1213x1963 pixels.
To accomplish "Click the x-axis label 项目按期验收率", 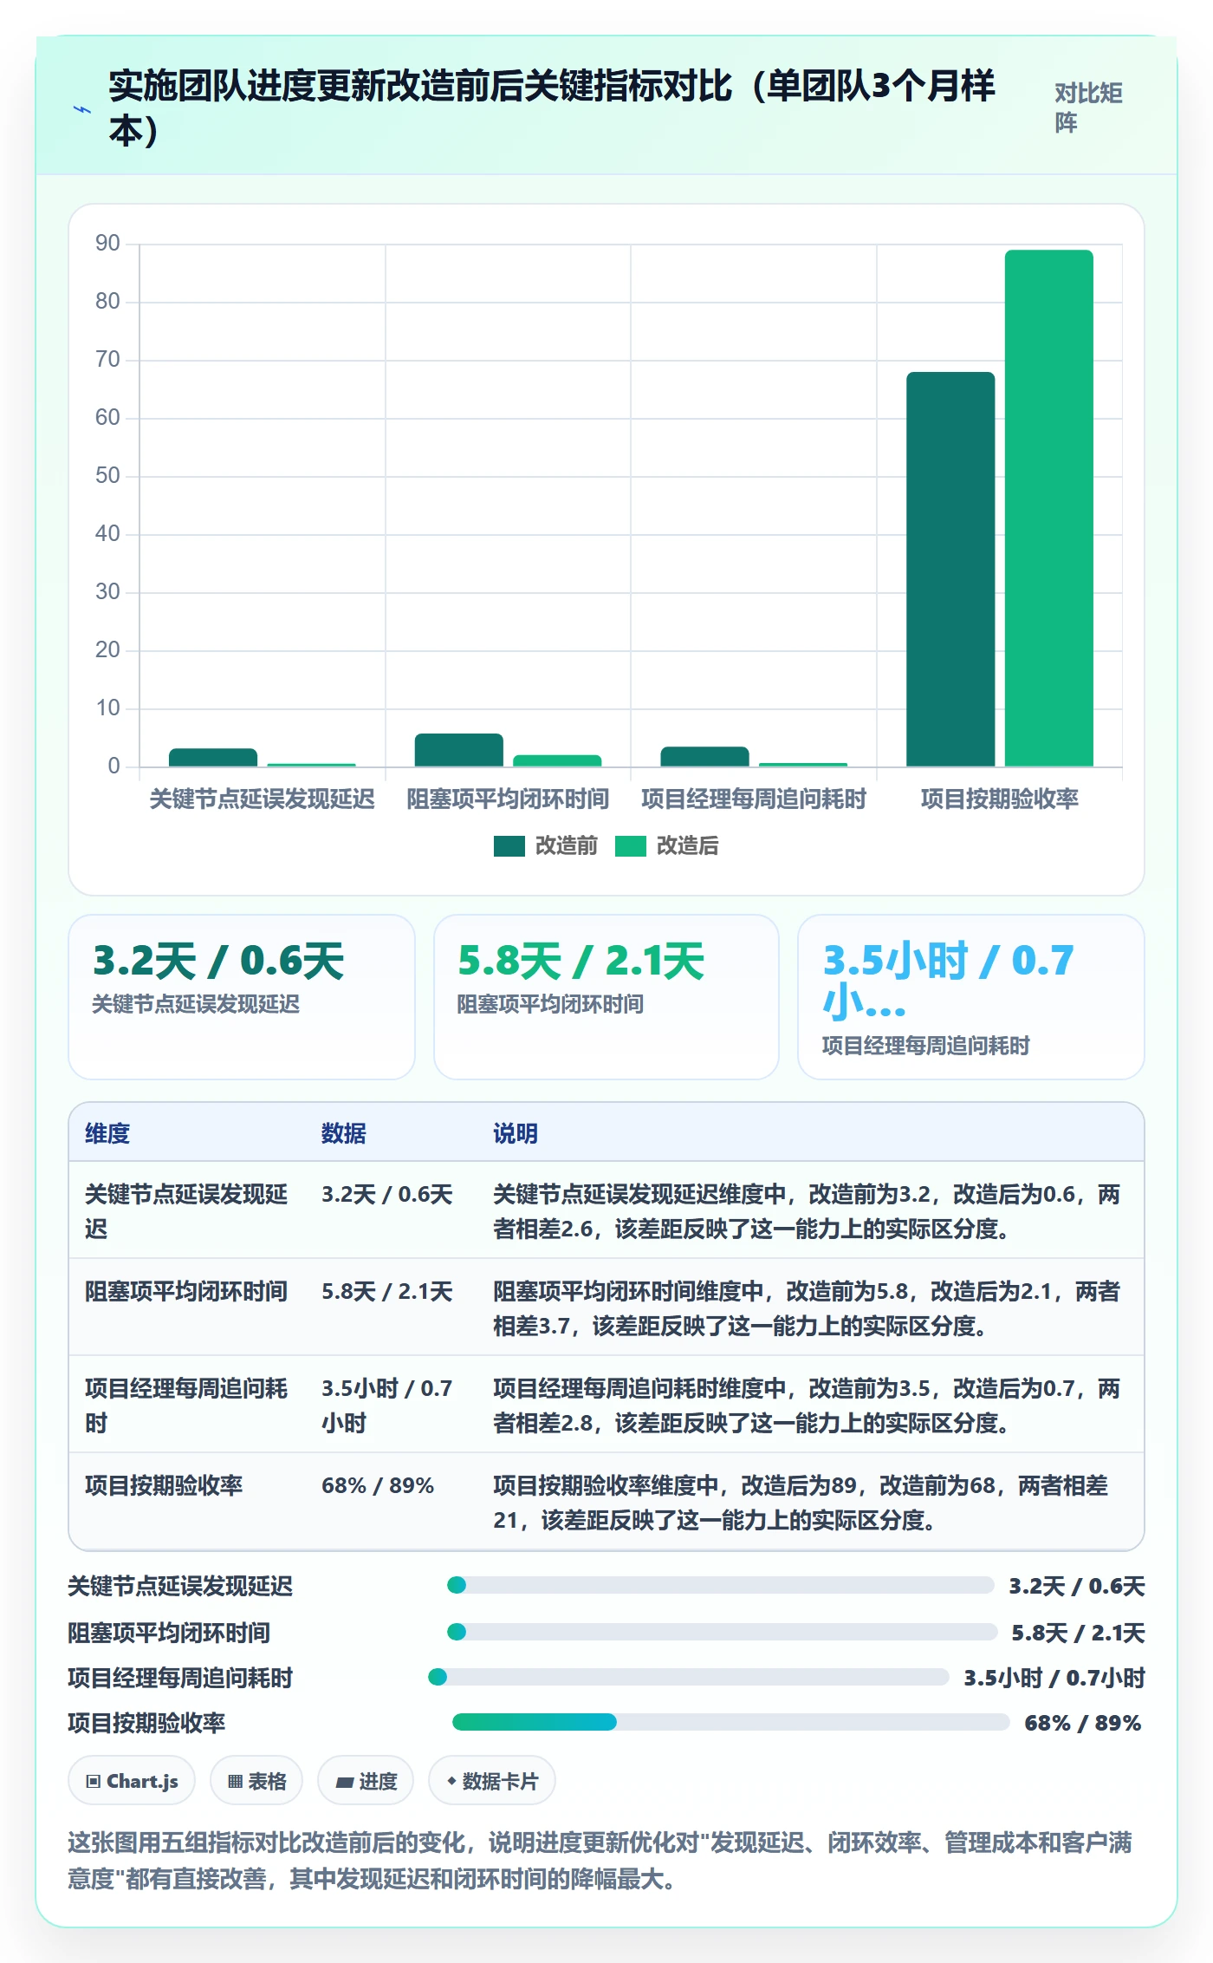I will [x=1000, y=799].
